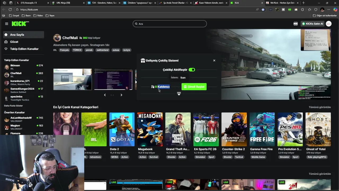The width and height of the screenshot is (339, 191).
Task: Click the gift icon in giveaway panel
Action: pos(143,60)
